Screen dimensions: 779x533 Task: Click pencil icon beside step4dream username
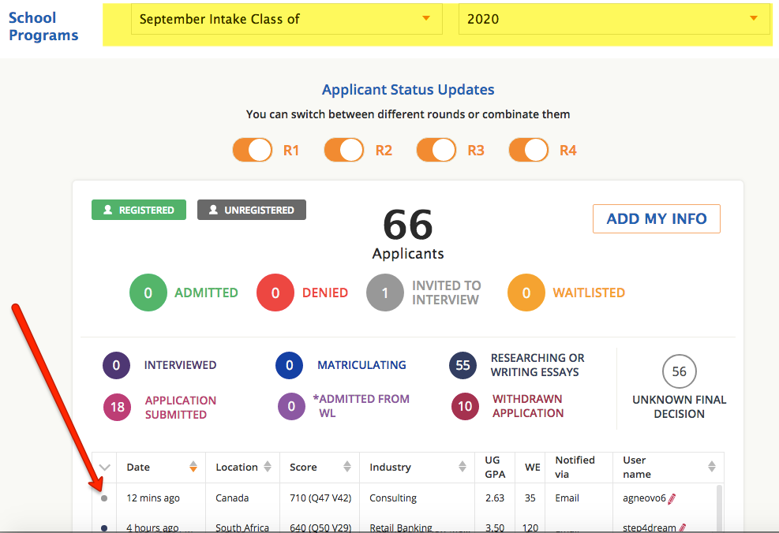point(682,527)
